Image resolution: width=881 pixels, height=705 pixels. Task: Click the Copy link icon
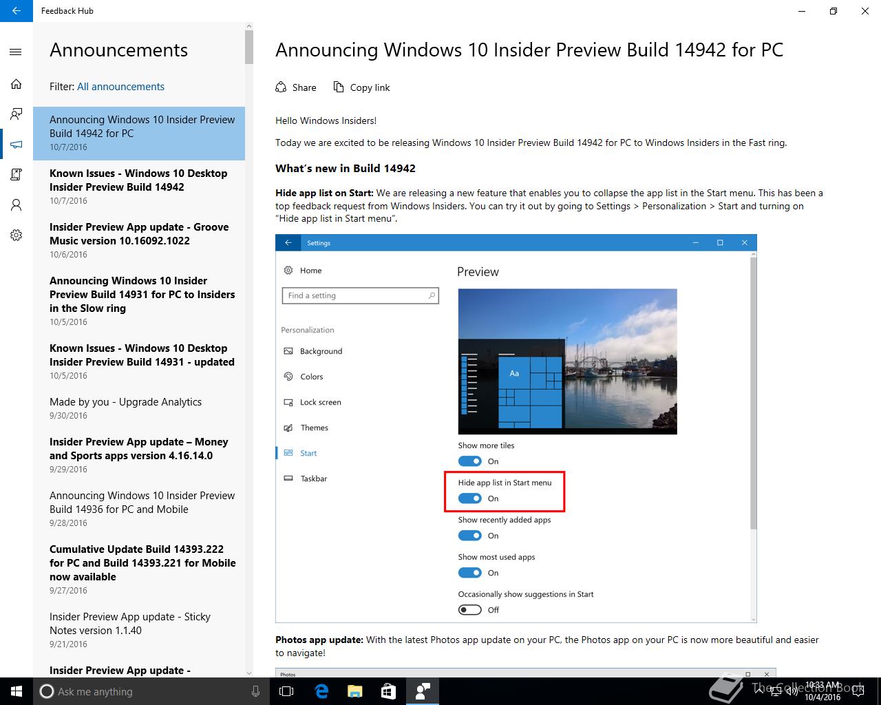(x=339, y=87)
